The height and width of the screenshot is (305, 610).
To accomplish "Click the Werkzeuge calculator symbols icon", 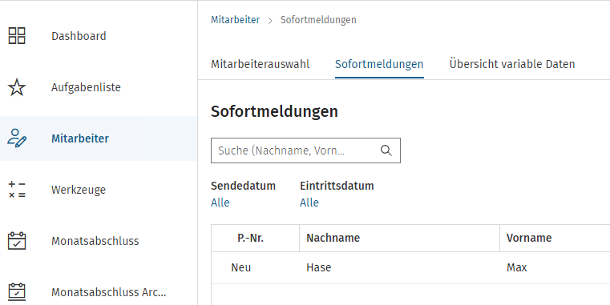I will [17, 190].
